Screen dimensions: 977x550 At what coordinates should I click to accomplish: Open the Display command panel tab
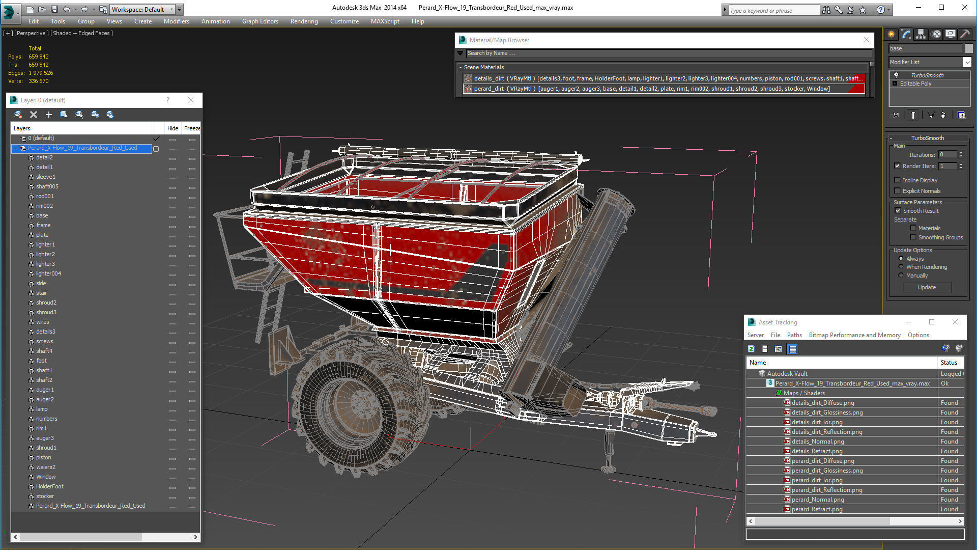(951, 34)
